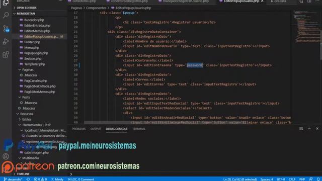Expand the Open Editors section
This screenshot has height=181, width=322.
click(x=27, y=8)
